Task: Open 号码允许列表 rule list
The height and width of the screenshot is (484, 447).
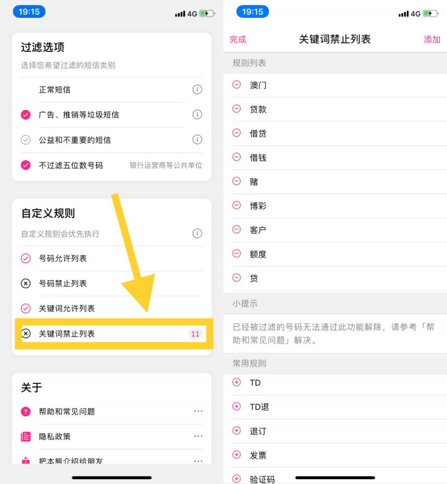Action: [x=112, y=258]
